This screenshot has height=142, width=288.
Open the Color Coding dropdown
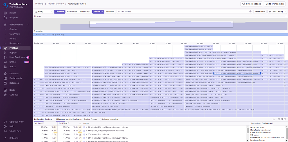pos(277,12)
